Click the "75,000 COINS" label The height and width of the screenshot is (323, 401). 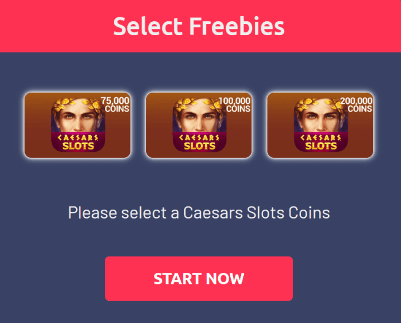point(115,104)
